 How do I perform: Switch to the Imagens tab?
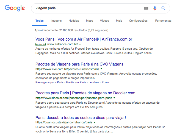click(56, 21)
